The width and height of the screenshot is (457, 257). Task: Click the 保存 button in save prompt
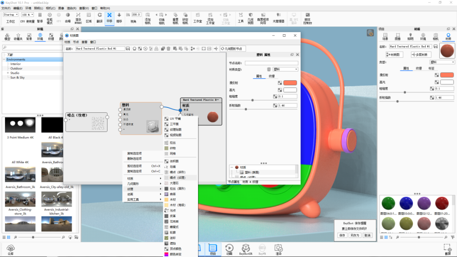342,235
